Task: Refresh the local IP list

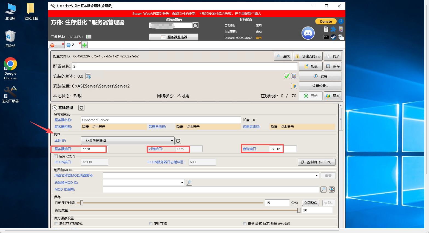Action: tap(178, 141)
